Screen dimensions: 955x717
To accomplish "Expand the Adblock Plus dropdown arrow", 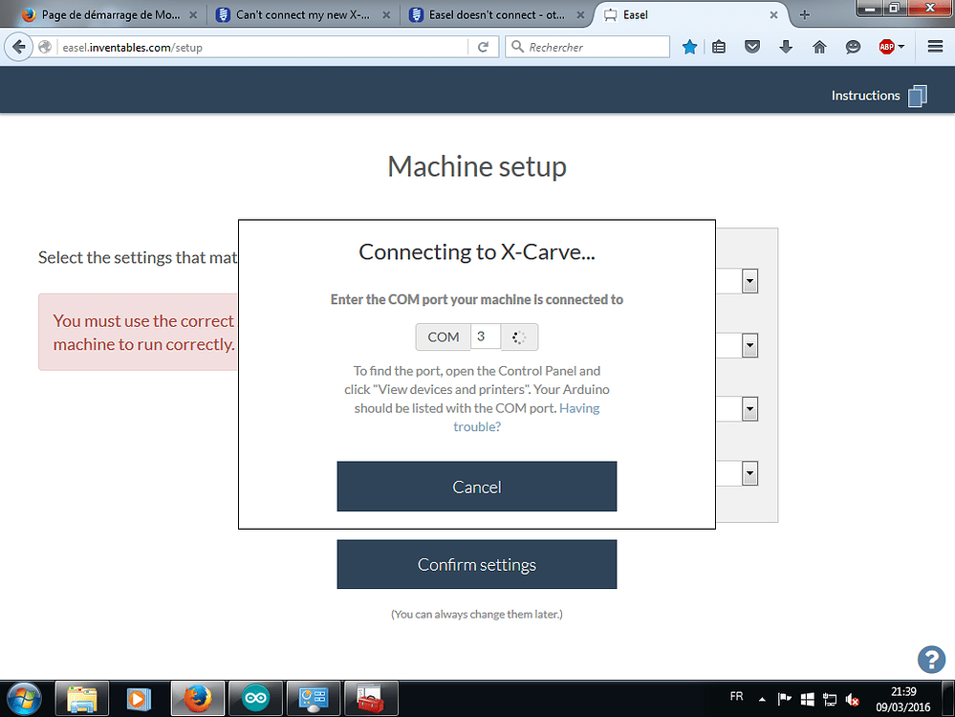I will click(x=902, y=46).
